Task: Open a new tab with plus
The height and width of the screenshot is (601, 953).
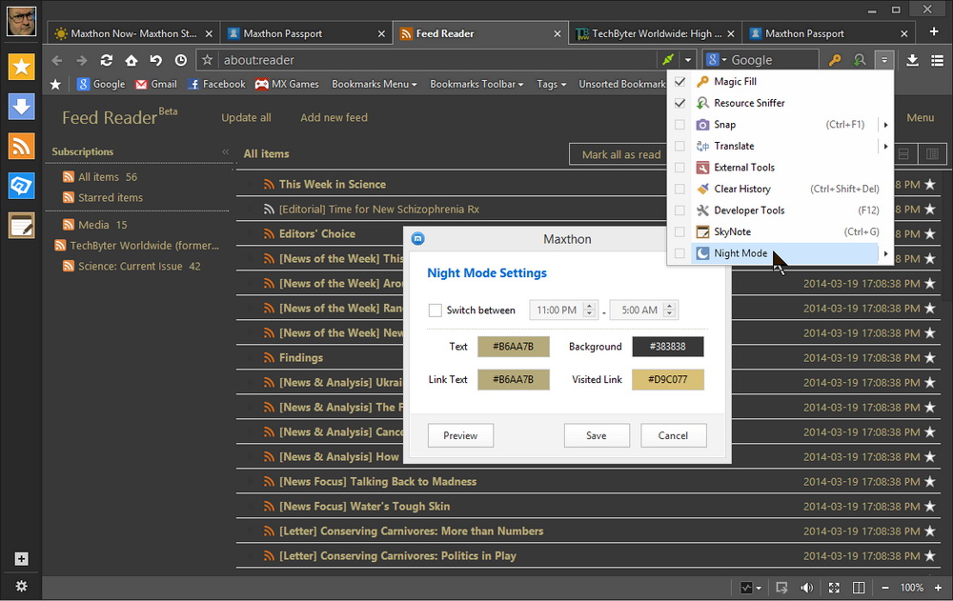Action: tap(934, 31)
